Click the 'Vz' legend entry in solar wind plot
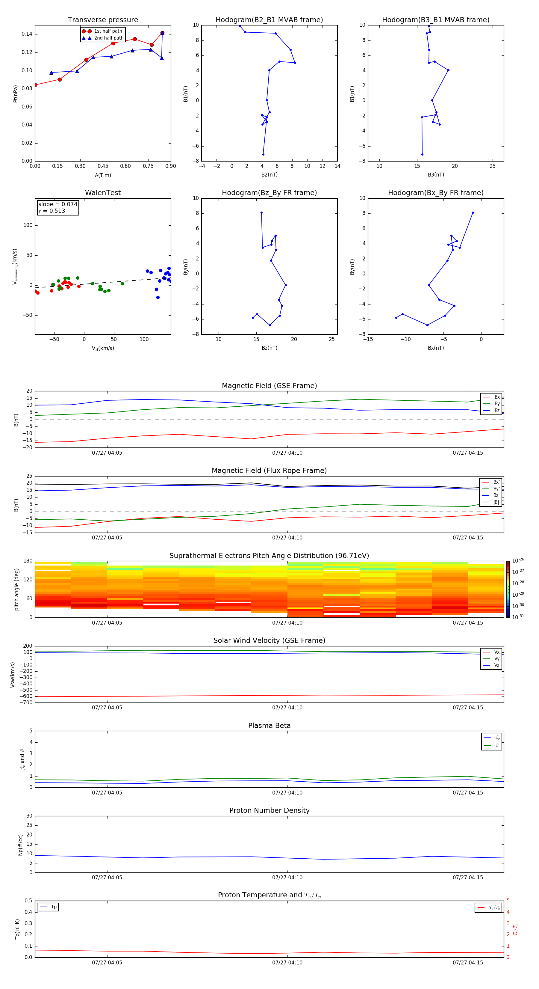The image size is (539, 989). [491, 665]
